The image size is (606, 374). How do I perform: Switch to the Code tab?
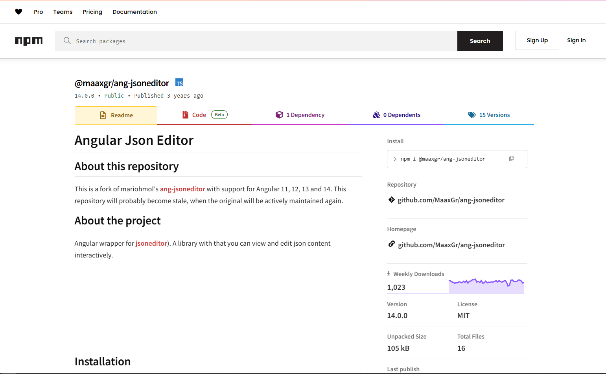pyautogui.click(x=199, y=115)
